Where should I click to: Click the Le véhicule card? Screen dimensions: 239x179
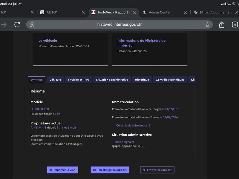(71, 50)
